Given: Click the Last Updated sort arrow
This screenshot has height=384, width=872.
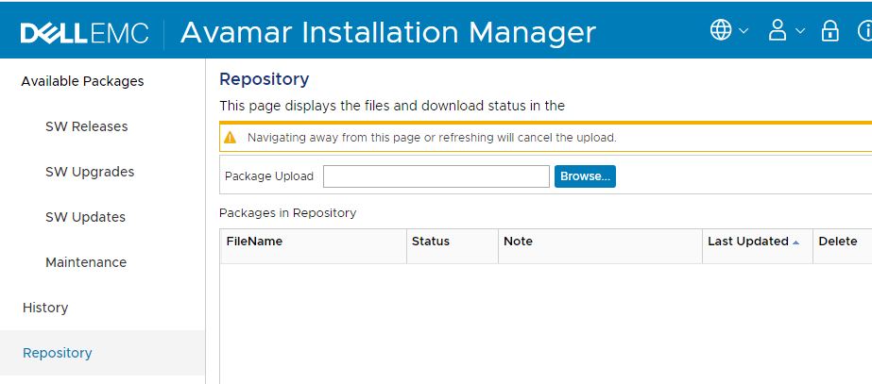Looking at the screenshot, I should tap(795, 242).
